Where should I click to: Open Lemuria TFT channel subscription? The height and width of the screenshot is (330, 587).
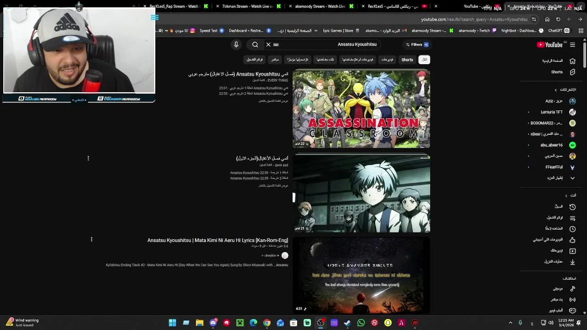(557, 112)
